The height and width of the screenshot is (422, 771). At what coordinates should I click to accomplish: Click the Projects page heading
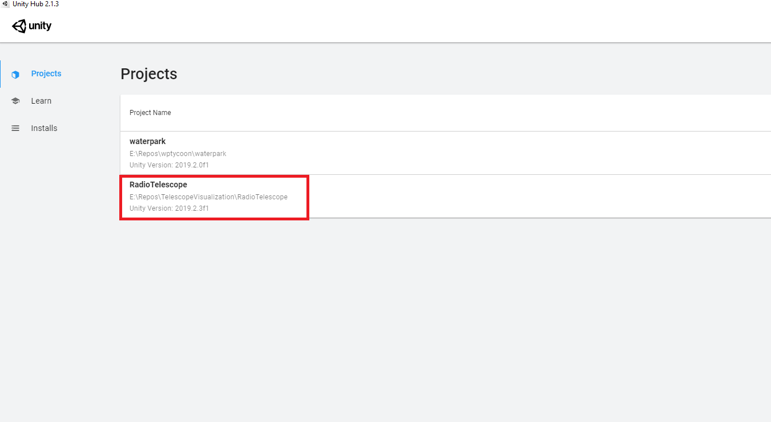tap(149, 74)
